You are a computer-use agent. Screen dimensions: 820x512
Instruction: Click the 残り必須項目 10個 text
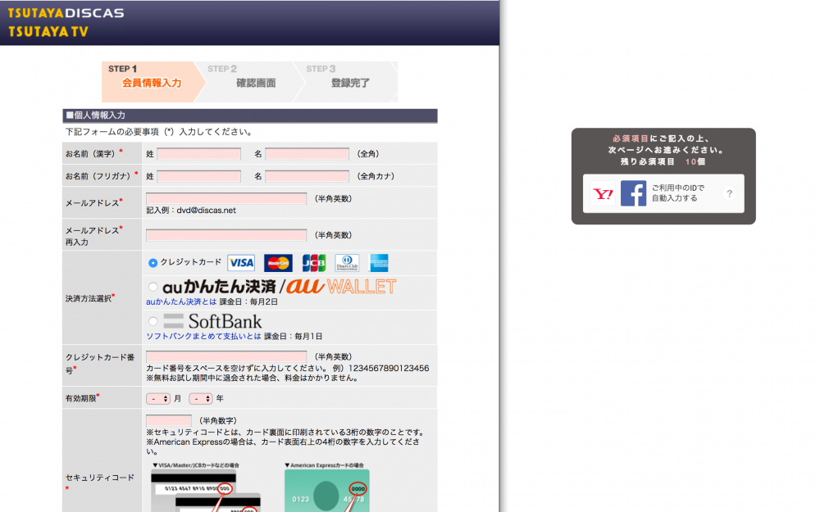point(663,161)
